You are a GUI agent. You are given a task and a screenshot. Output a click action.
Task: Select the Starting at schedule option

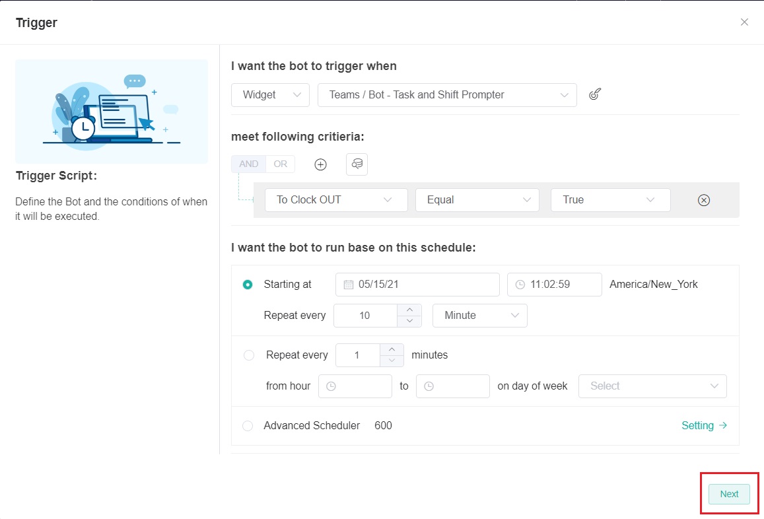tap(248, 285)
